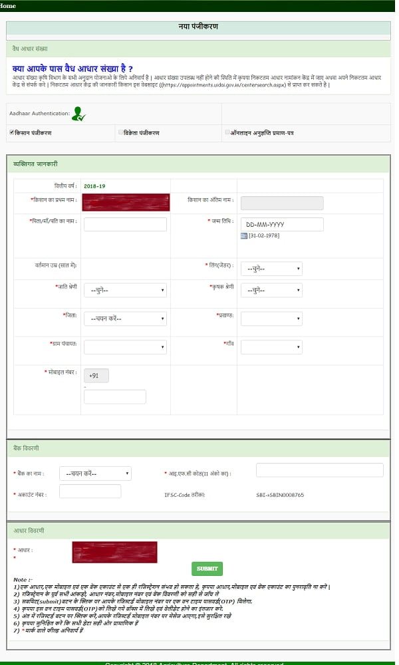Open the जिला selection dropdown
The image size is (399, 665).
(x=125, y=319)
